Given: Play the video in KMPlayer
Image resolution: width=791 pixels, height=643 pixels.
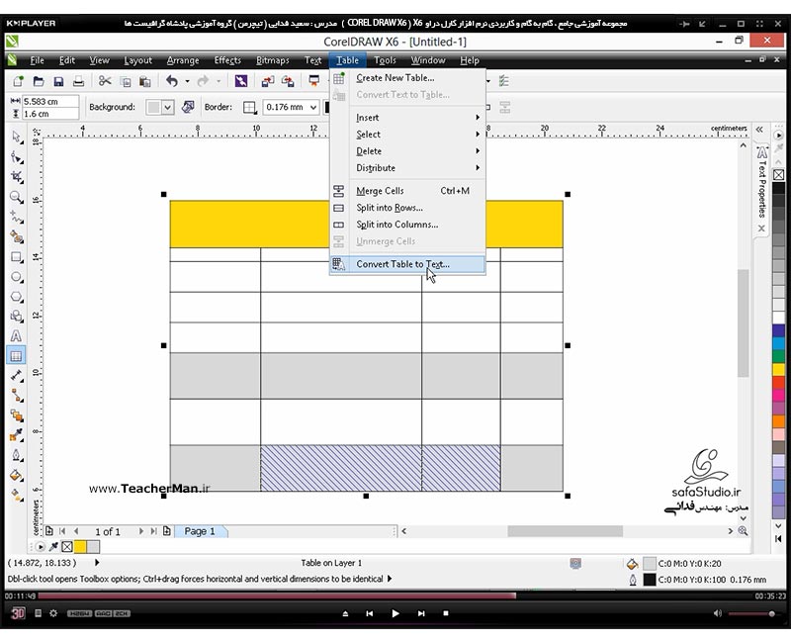Looking at the screenshot, I should click(395, 613).
